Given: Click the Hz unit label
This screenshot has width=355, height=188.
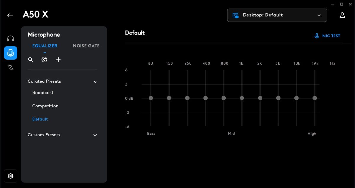Looking at the screenshot, I should pyautogui.click(x=333, y=63).
